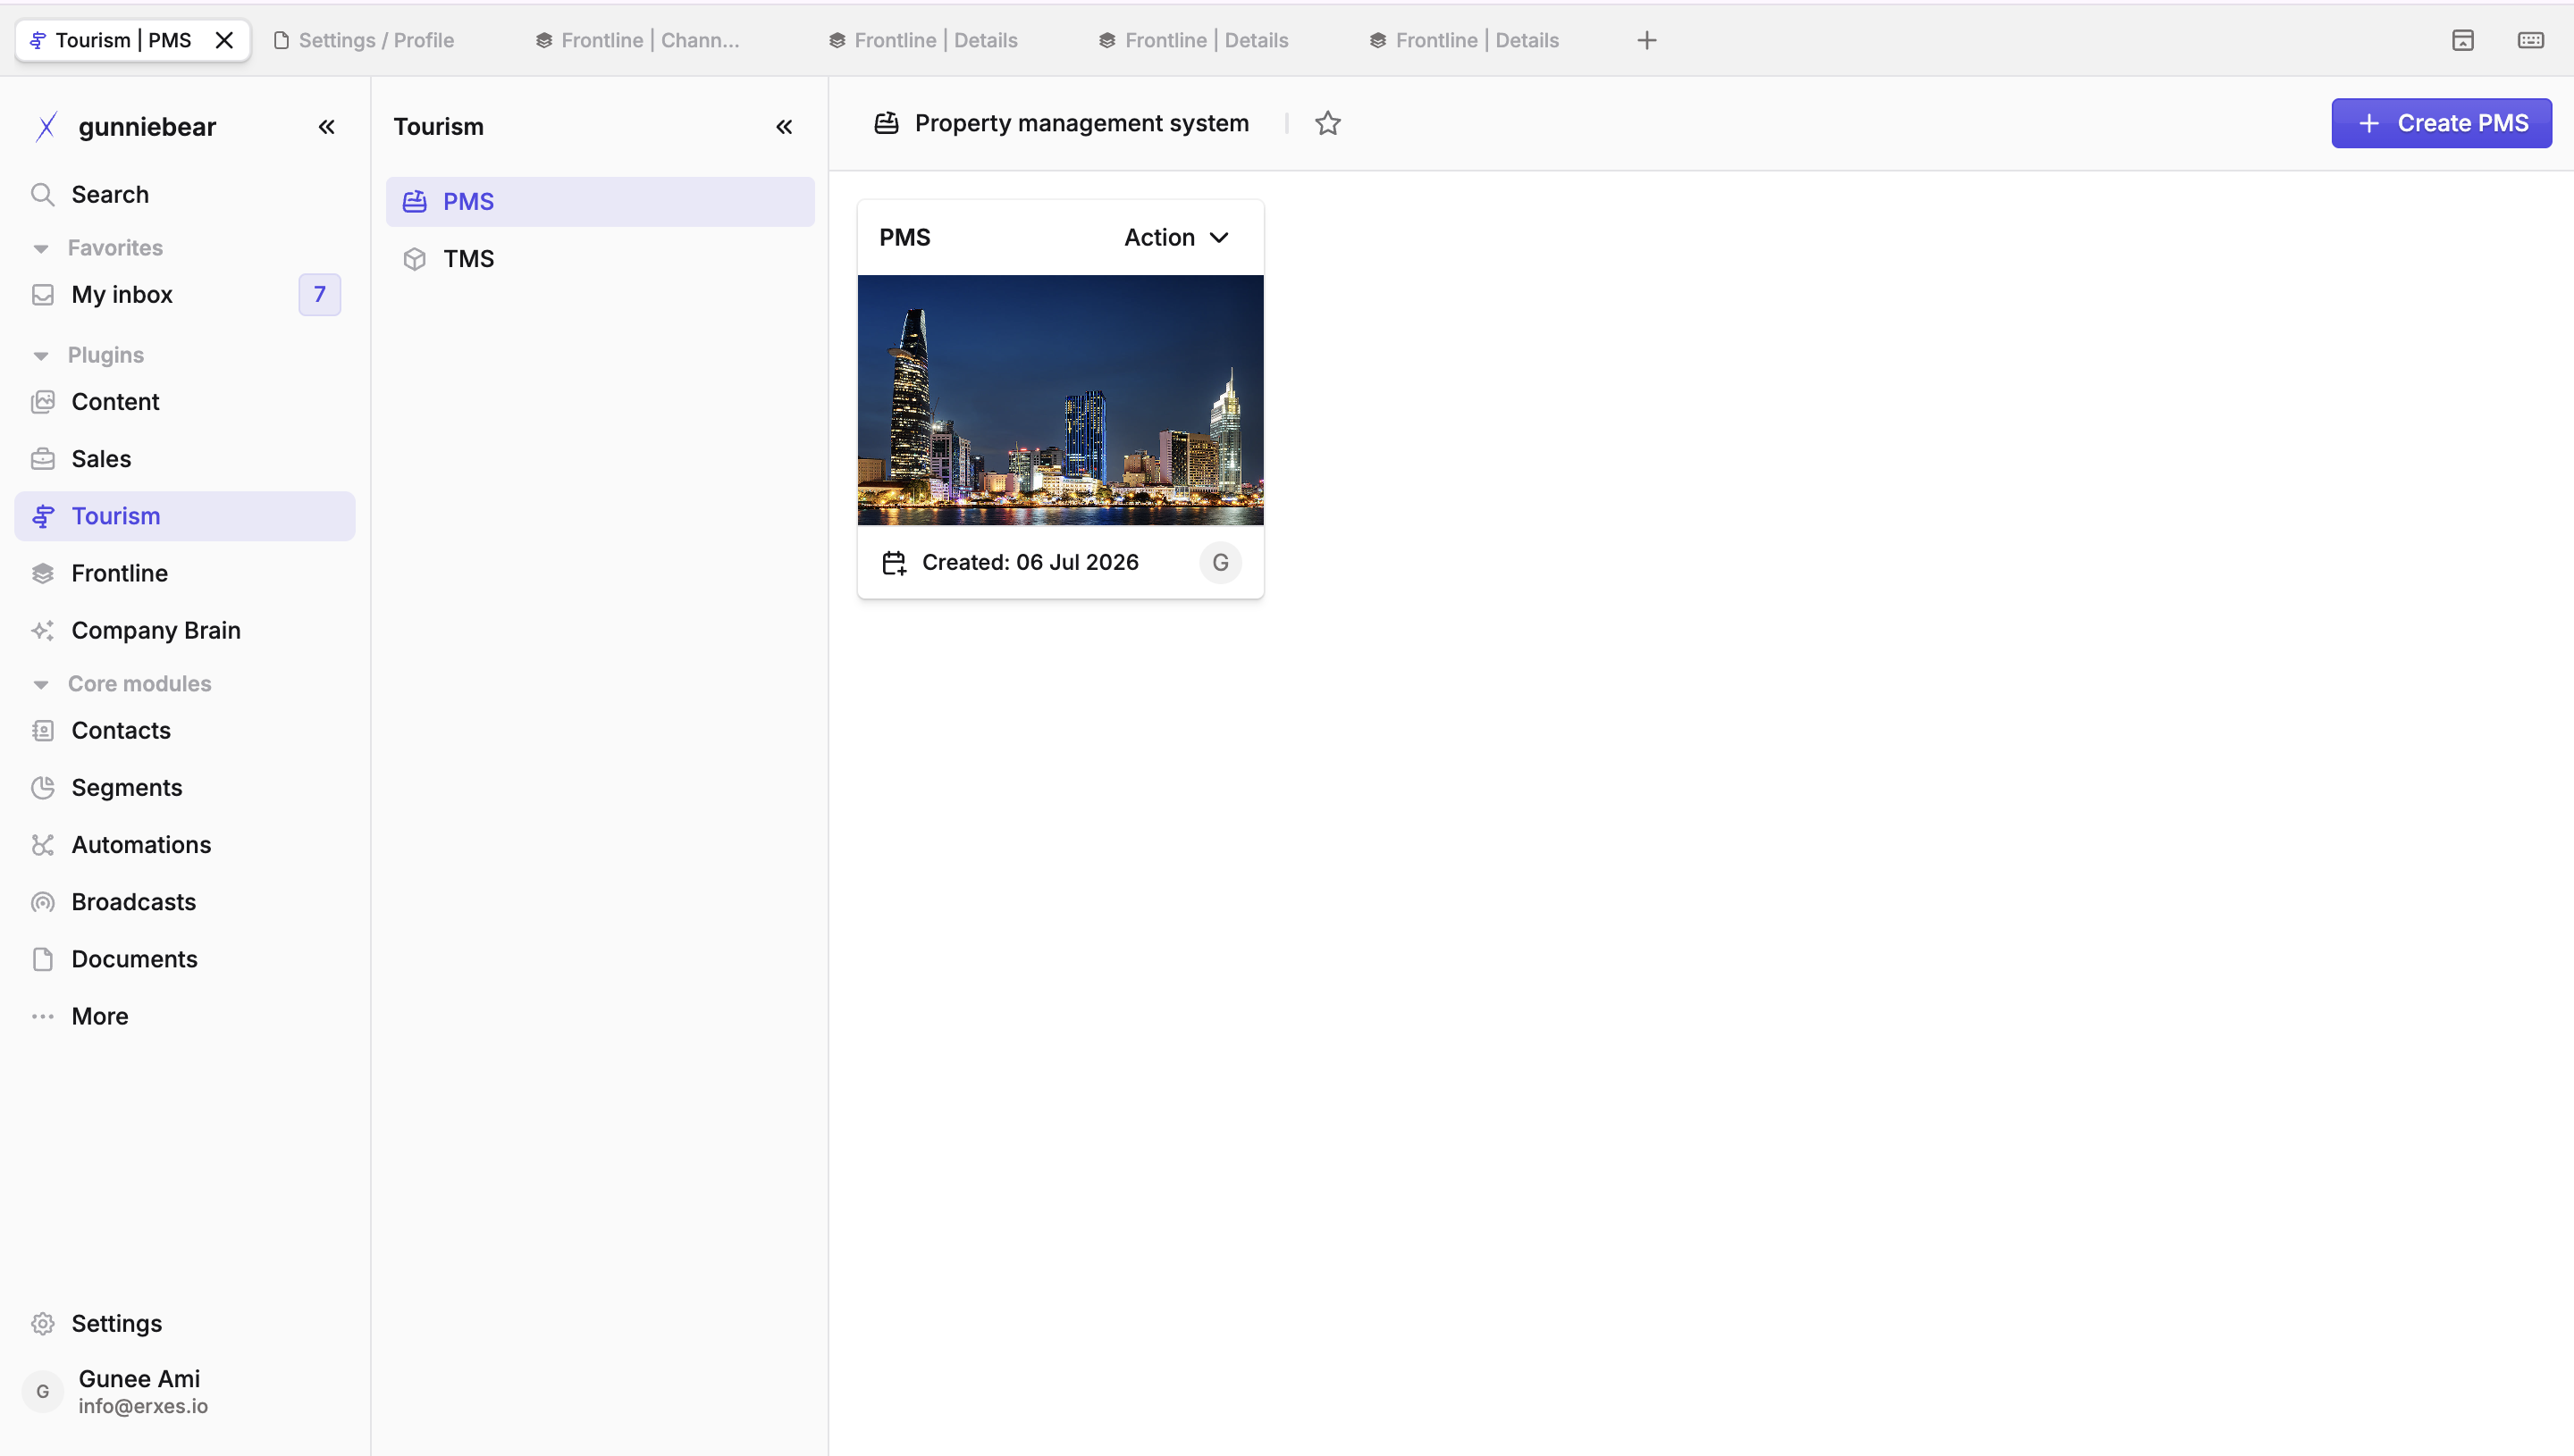The height and width of the screenshot is (1456, 2574).
Task: Click the keyboard icon at top right
Action: tap(2531, 40)
